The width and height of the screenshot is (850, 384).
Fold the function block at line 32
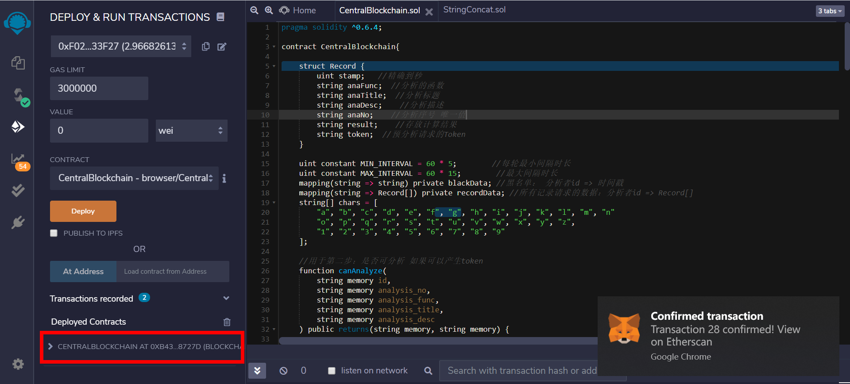274,330
